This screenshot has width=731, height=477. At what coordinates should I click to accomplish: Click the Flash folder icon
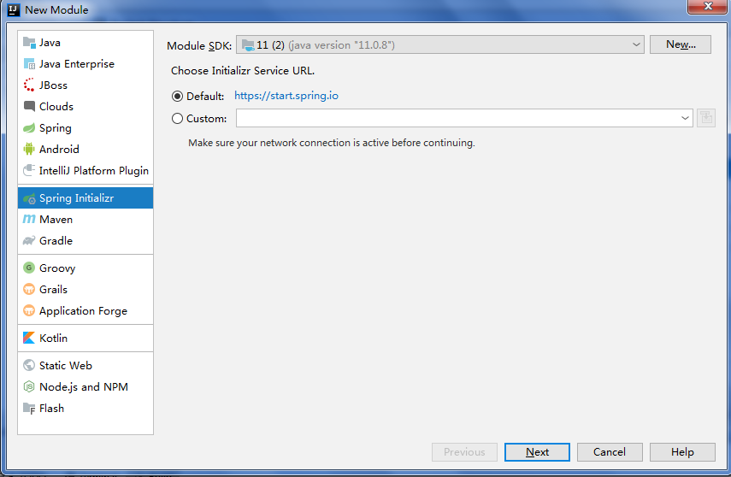pos(29,409)
